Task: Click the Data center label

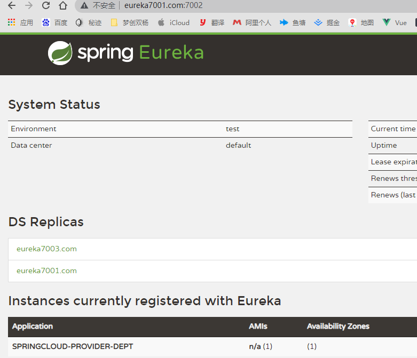Action: [32, 145]
